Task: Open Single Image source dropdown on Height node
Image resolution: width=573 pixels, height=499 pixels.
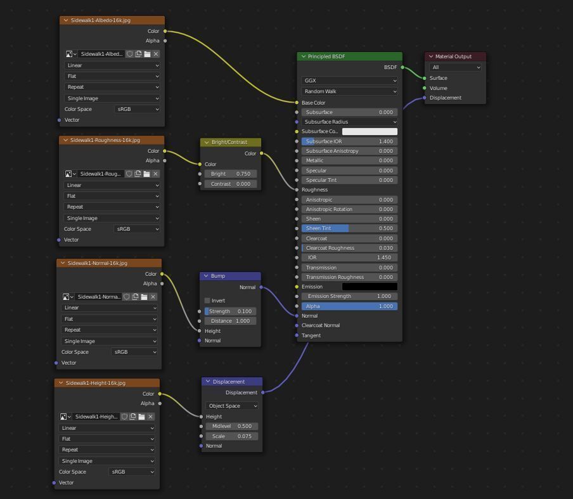Action: pyautogui.click(x=106, y=461)
